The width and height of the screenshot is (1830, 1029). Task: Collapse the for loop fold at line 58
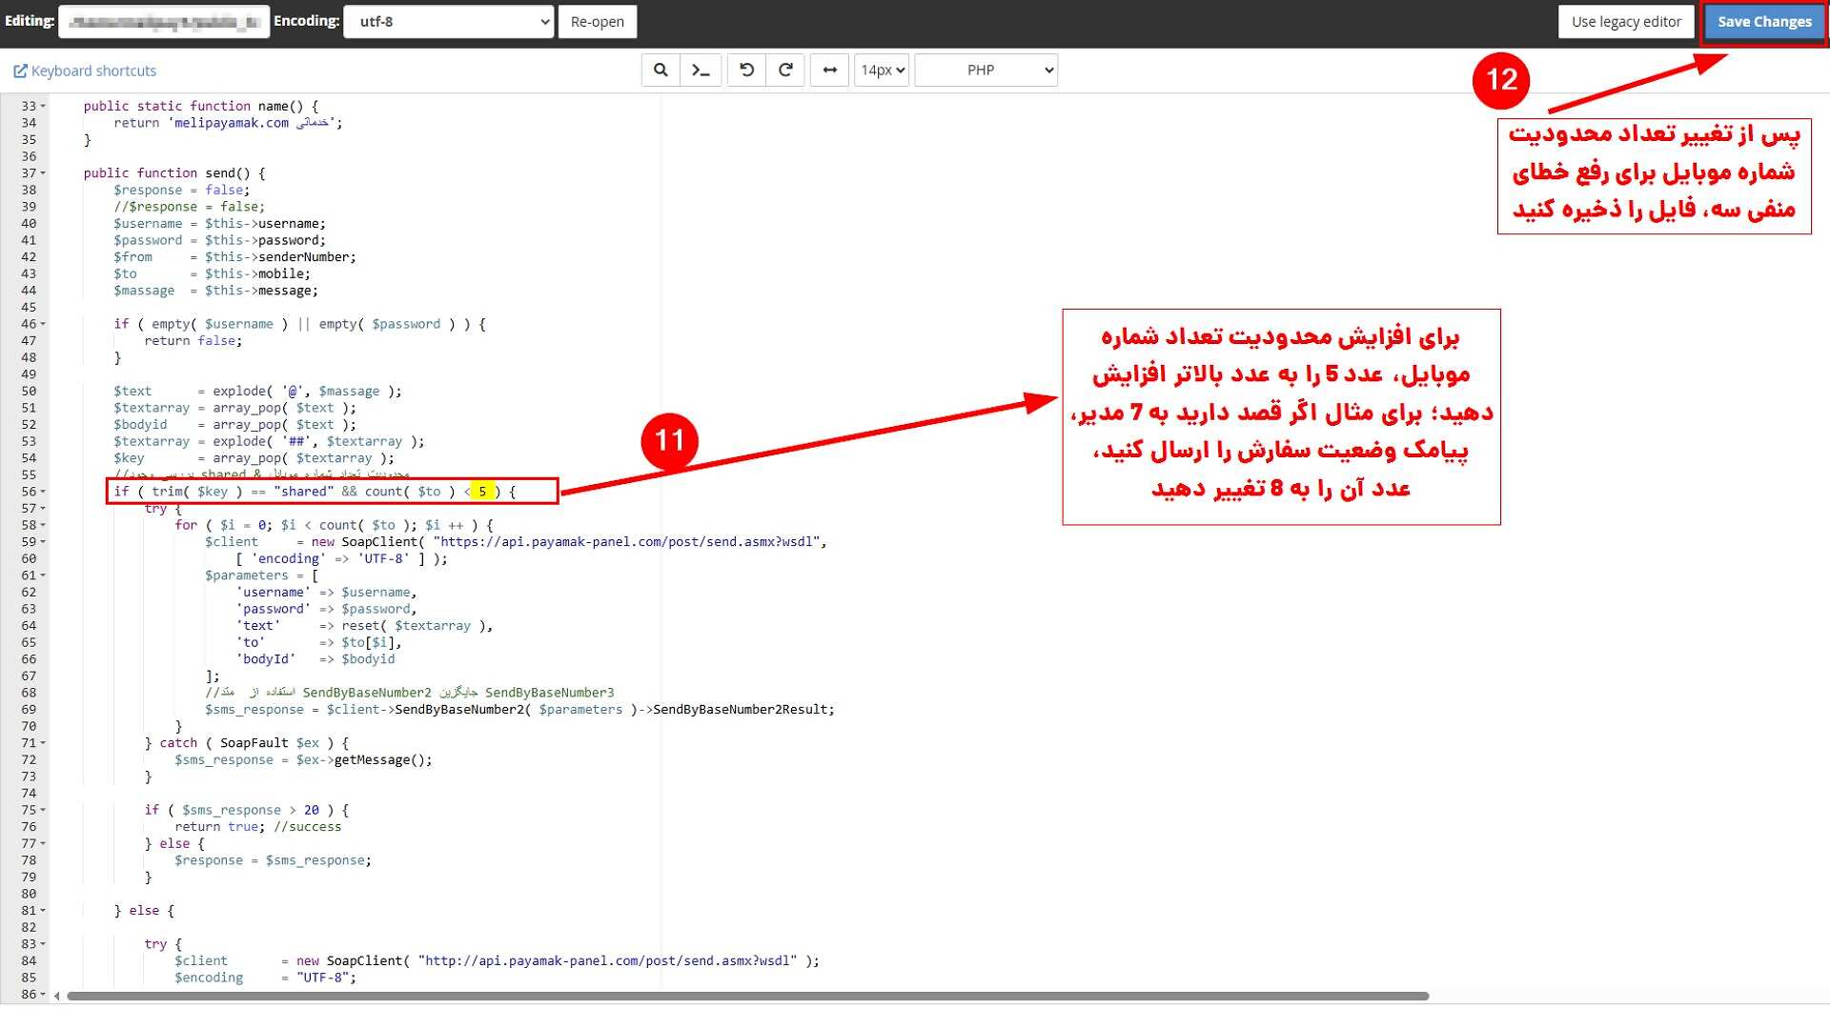pyautogui.click(x=44, y=526)
